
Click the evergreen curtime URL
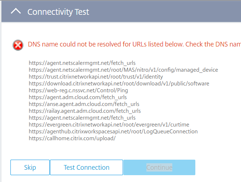[x=109, y=125]
